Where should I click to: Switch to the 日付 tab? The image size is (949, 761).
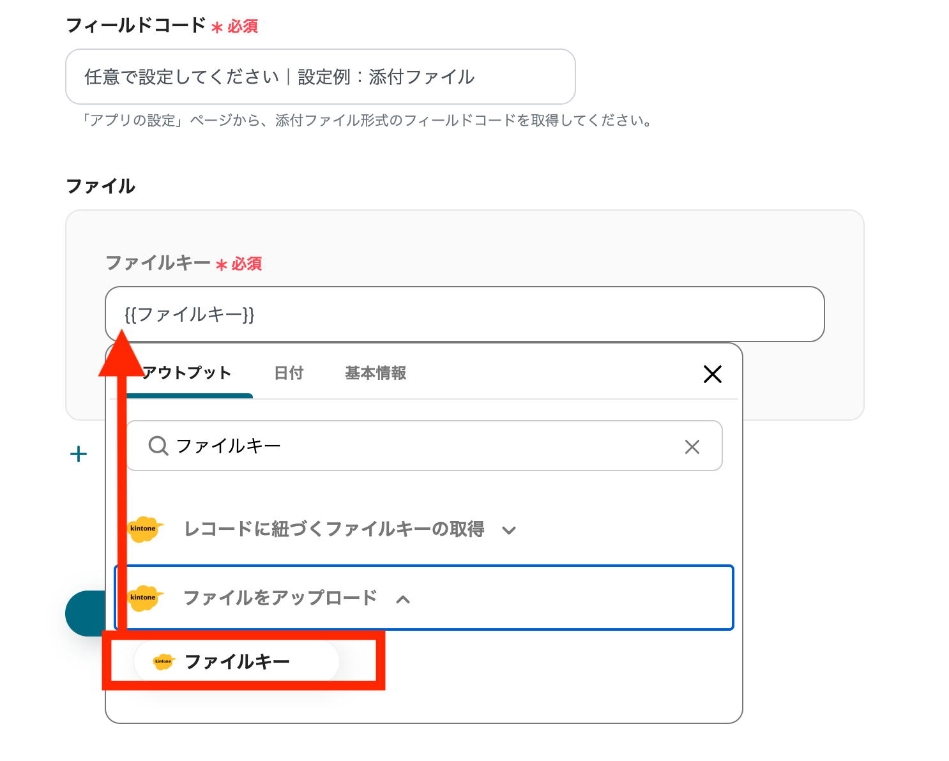(289, 373)
